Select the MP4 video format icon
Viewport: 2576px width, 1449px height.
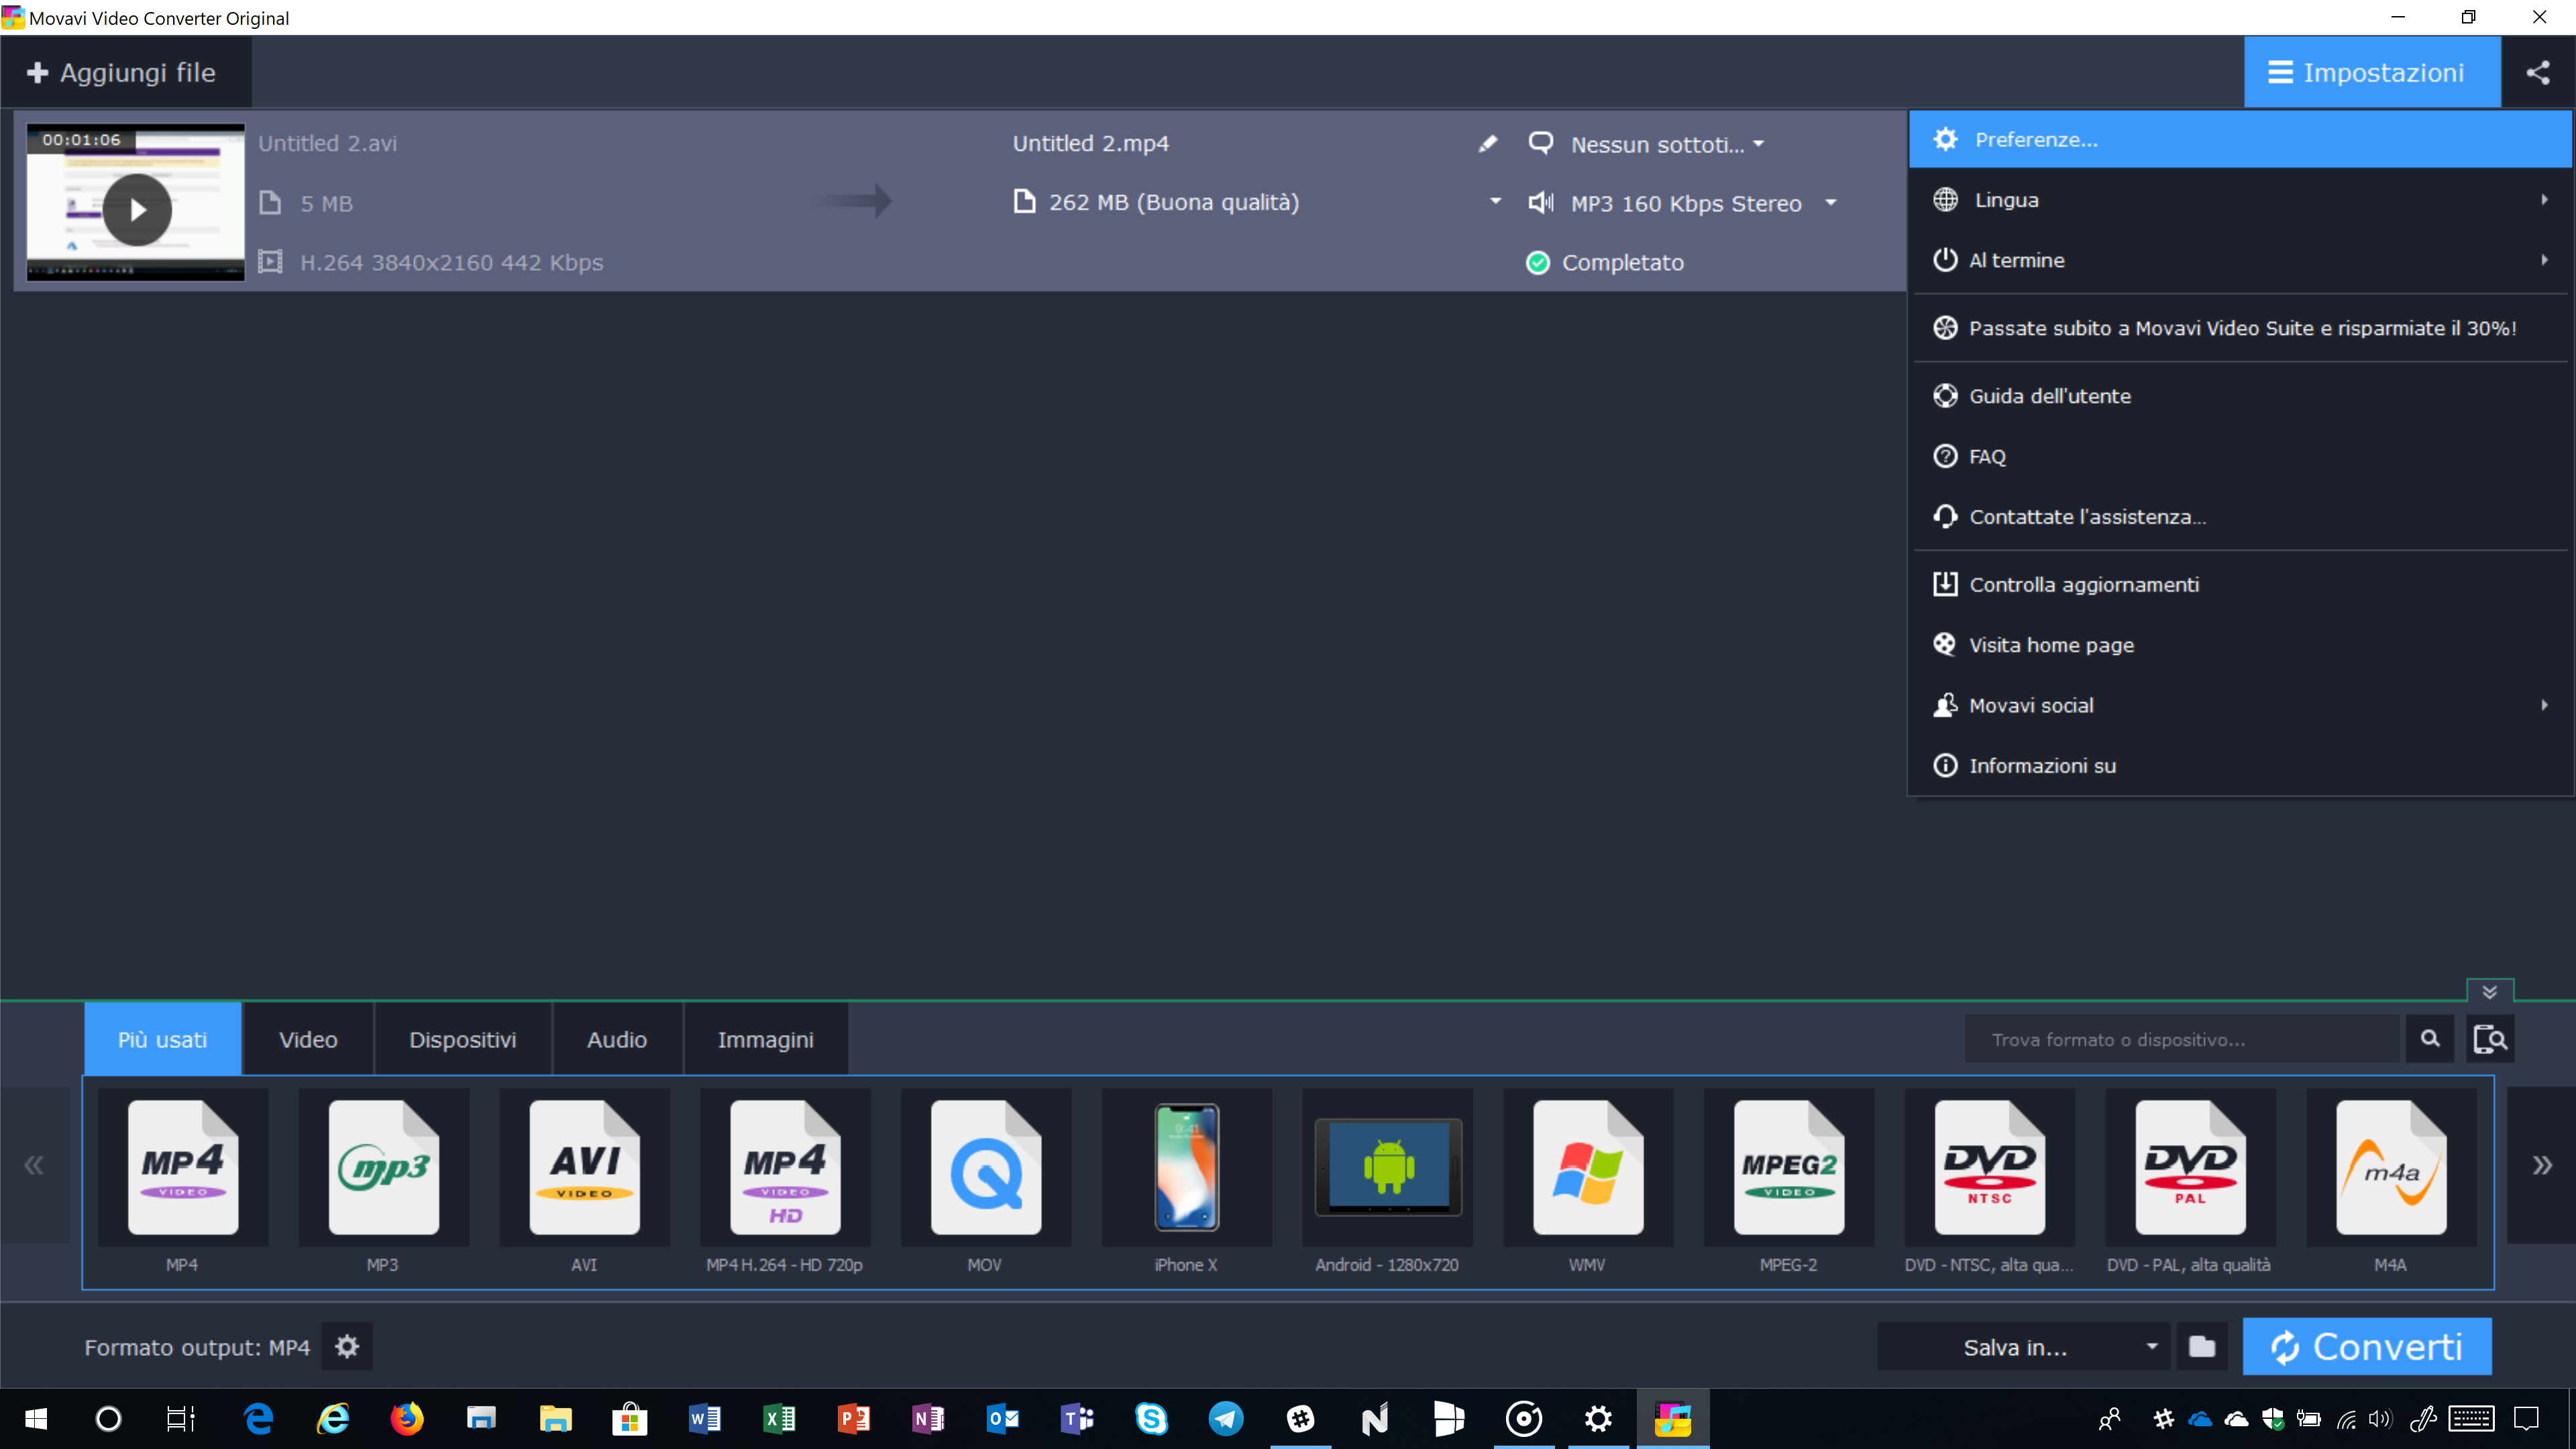click(183, 1167)
